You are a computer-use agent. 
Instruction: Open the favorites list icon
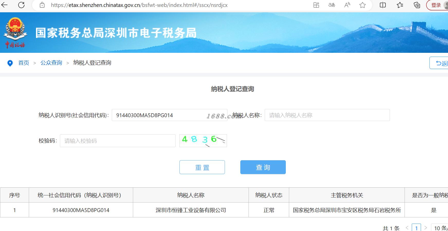coord(400,5)
